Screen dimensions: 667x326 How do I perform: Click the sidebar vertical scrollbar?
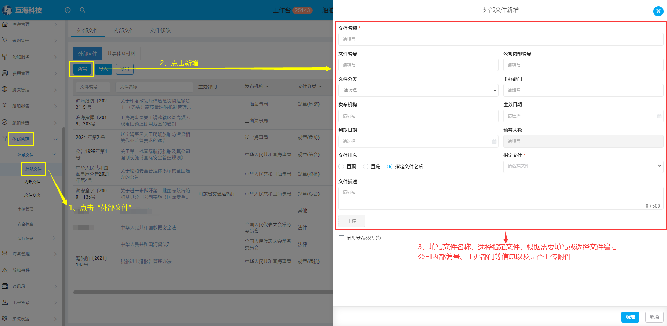coord(63,226)
